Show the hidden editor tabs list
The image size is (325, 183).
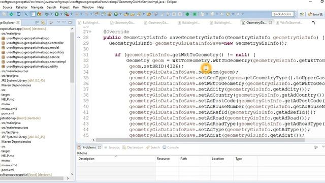(x=313, y=22)
